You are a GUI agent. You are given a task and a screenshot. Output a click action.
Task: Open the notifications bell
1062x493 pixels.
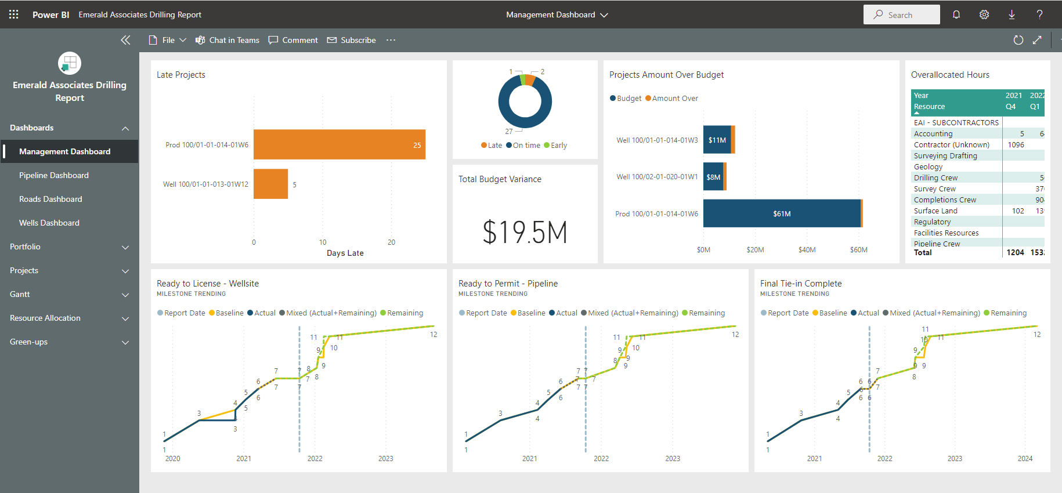click(x=956, y=14)
